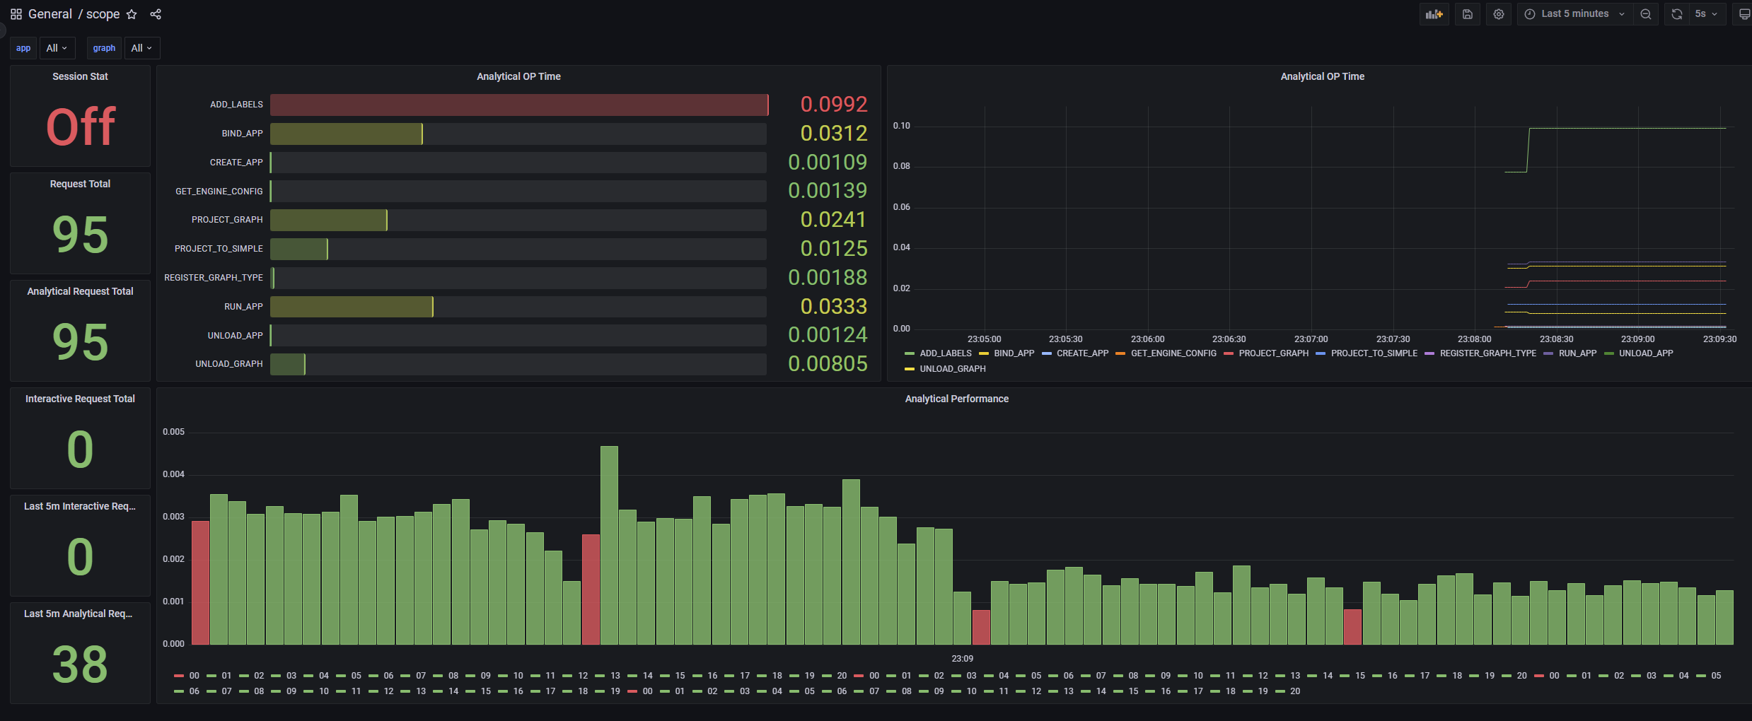Screen dimensions: 1752x721
Task: Open the Last 5 minutes time picker
Action: [x=1575, y=14]
